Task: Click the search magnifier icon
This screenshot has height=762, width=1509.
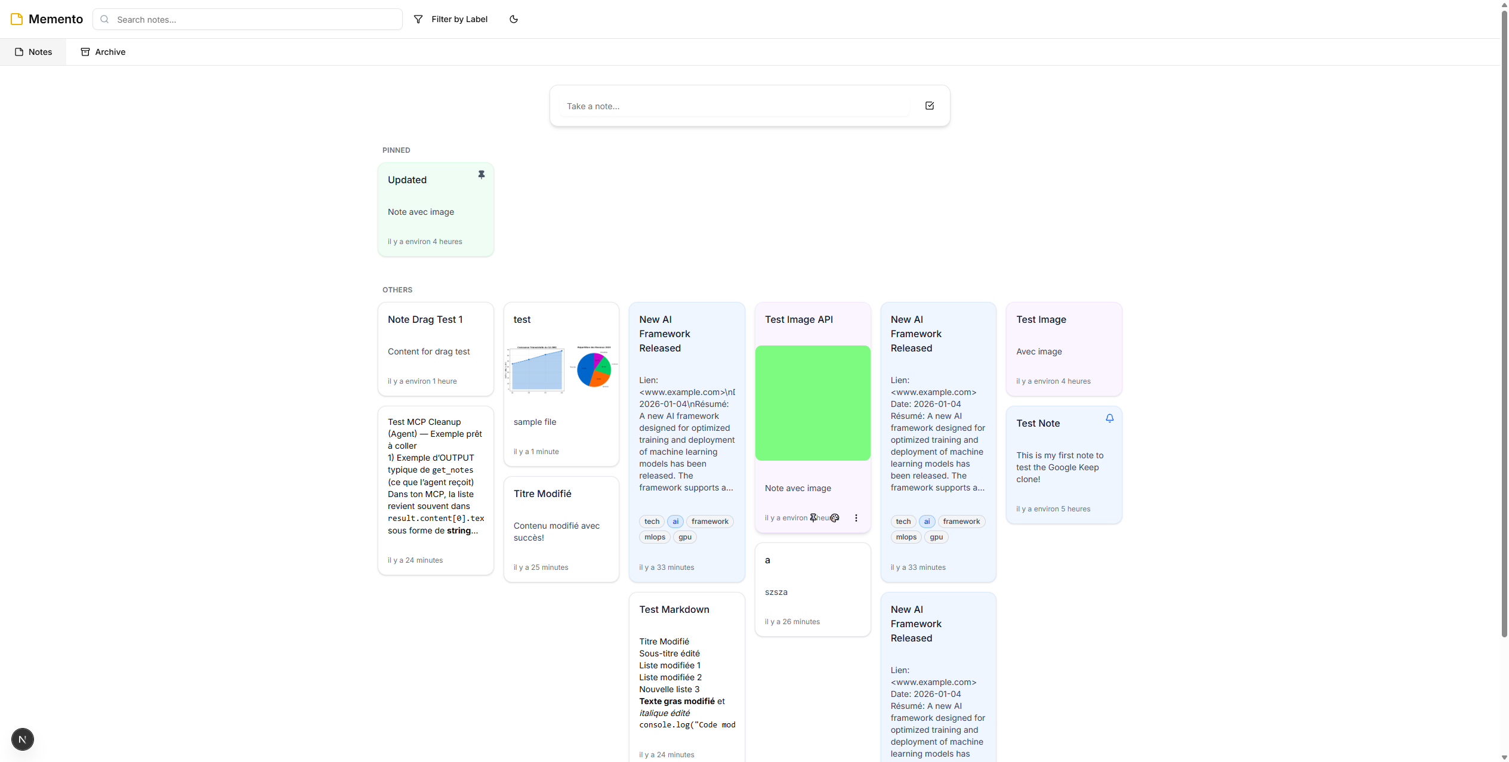Action: point(104,19)
